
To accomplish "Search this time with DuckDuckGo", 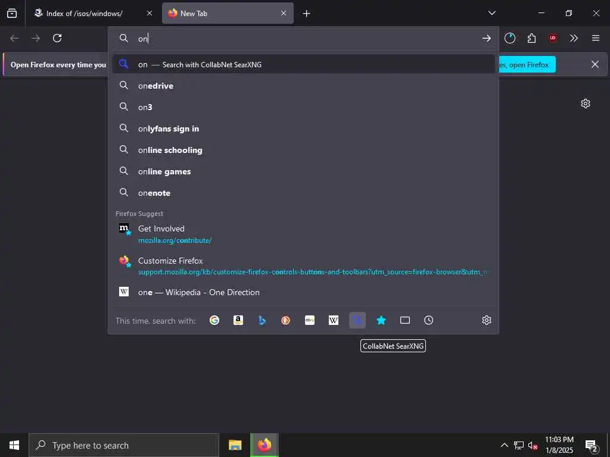I will [286, 320].
